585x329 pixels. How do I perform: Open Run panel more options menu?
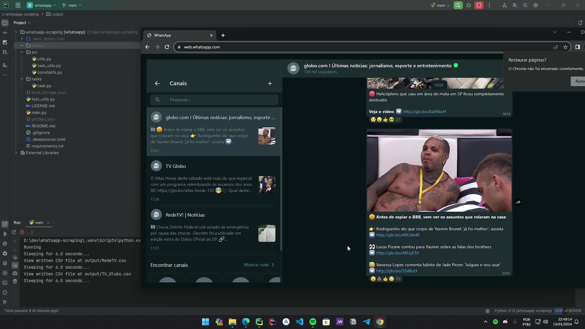(x=32, y=232)
